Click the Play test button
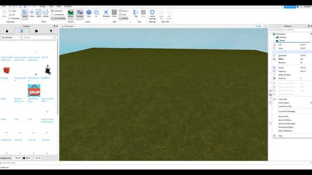The image size is (312, 175). pyautogui.click(x=136, y=14)
